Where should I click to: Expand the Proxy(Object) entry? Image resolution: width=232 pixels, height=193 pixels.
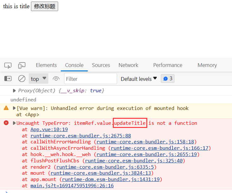pyautogui.click(x=14, y=91)
